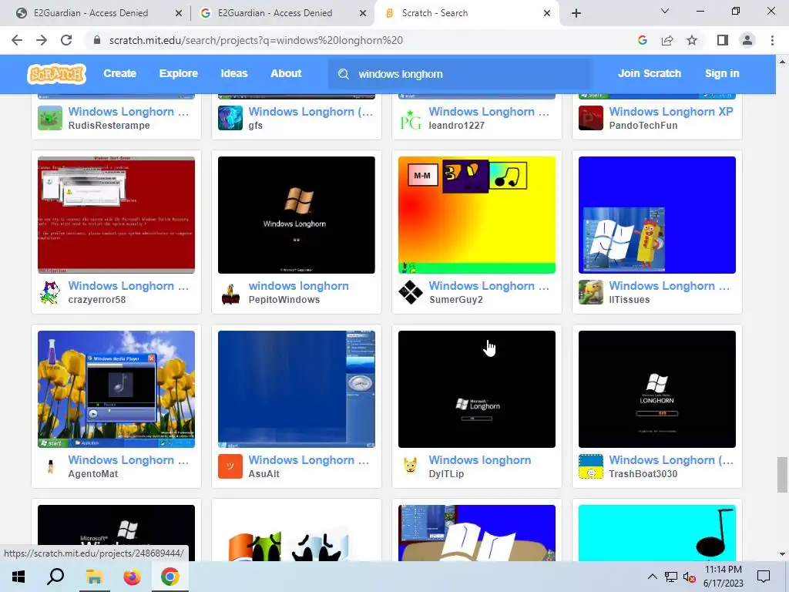This screenshot has height=592, width=789.
Task: Open File Explorer from taskbar
Action: (x=94, y=577)
